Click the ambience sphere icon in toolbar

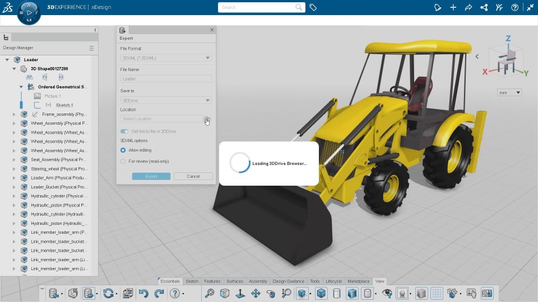(x=402, y=293)
